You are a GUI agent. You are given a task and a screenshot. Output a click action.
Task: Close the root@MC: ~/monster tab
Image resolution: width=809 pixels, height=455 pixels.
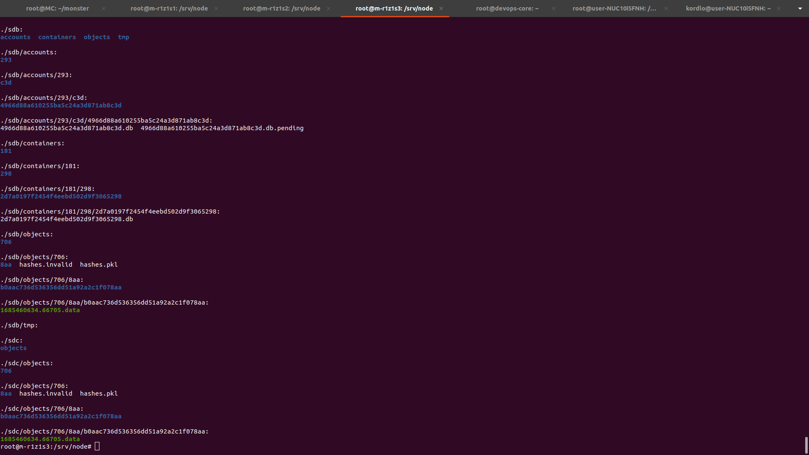click(x=104, y=8)
